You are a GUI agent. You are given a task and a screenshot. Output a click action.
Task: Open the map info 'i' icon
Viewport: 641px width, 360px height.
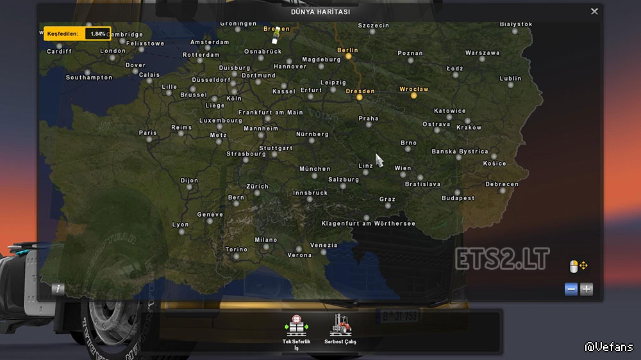tap(58, 288)
